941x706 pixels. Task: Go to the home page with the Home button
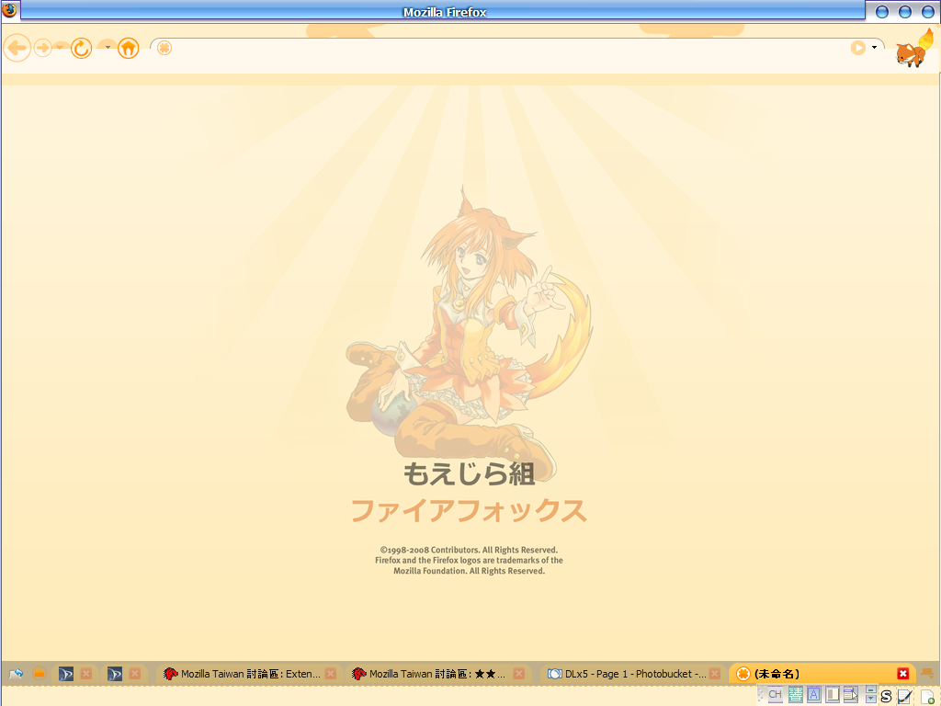pos(129,48)
